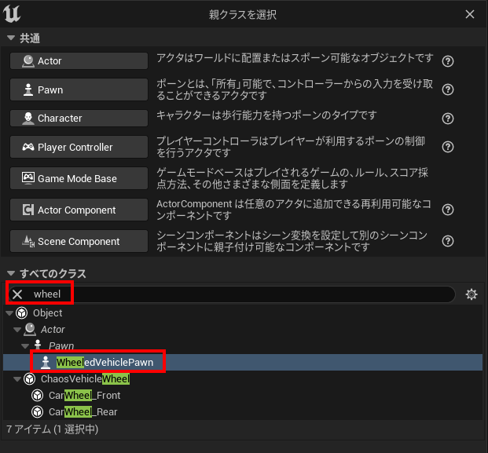Click the 7 アイテム status text
The width and height of the screenshot is (488, 453).
tap(53, 429)
